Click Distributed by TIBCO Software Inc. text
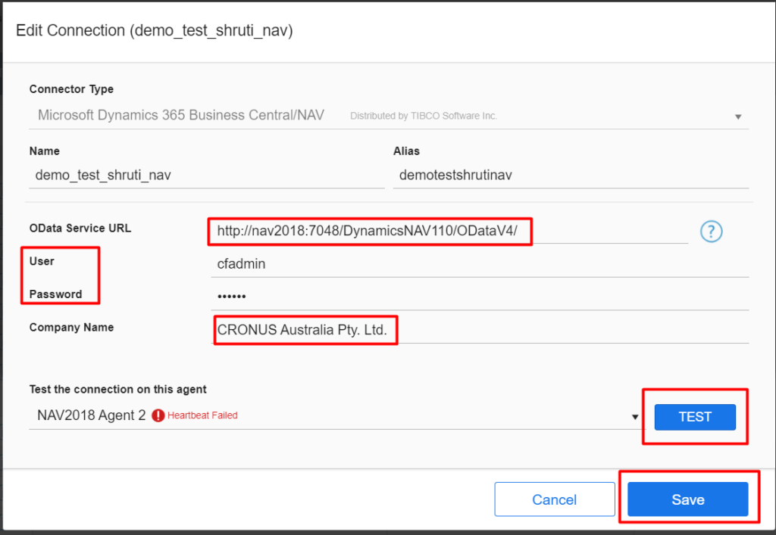 click(x=424, y=116)
